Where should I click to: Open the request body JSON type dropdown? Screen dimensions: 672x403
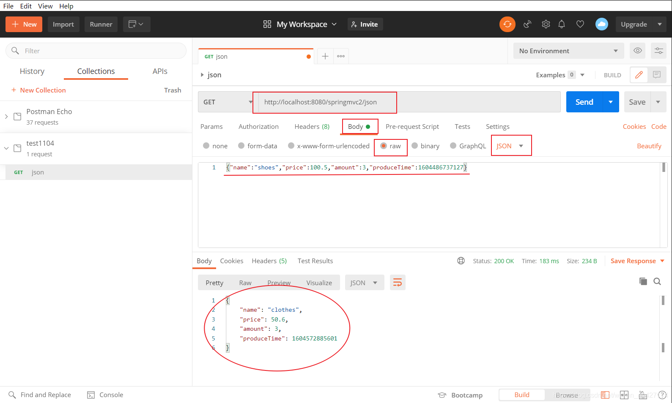pyautogui.click(x=510, y=146)
